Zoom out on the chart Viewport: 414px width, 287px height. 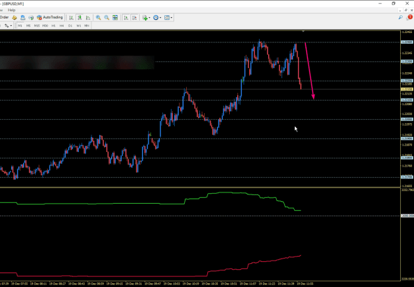107,18
